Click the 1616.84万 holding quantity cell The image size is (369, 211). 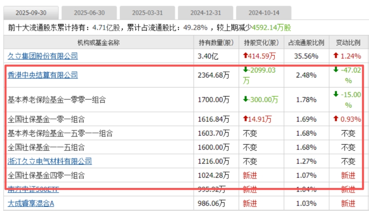[x=213, y=119]
